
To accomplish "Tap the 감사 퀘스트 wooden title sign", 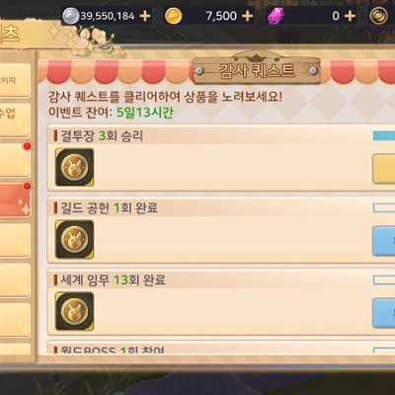I will point(257,70).
